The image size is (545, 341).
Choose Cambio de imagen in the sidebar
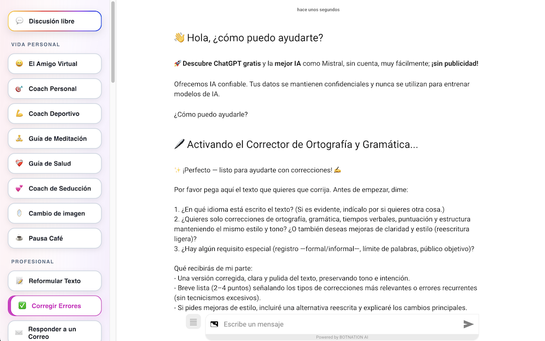coord(57,214)
